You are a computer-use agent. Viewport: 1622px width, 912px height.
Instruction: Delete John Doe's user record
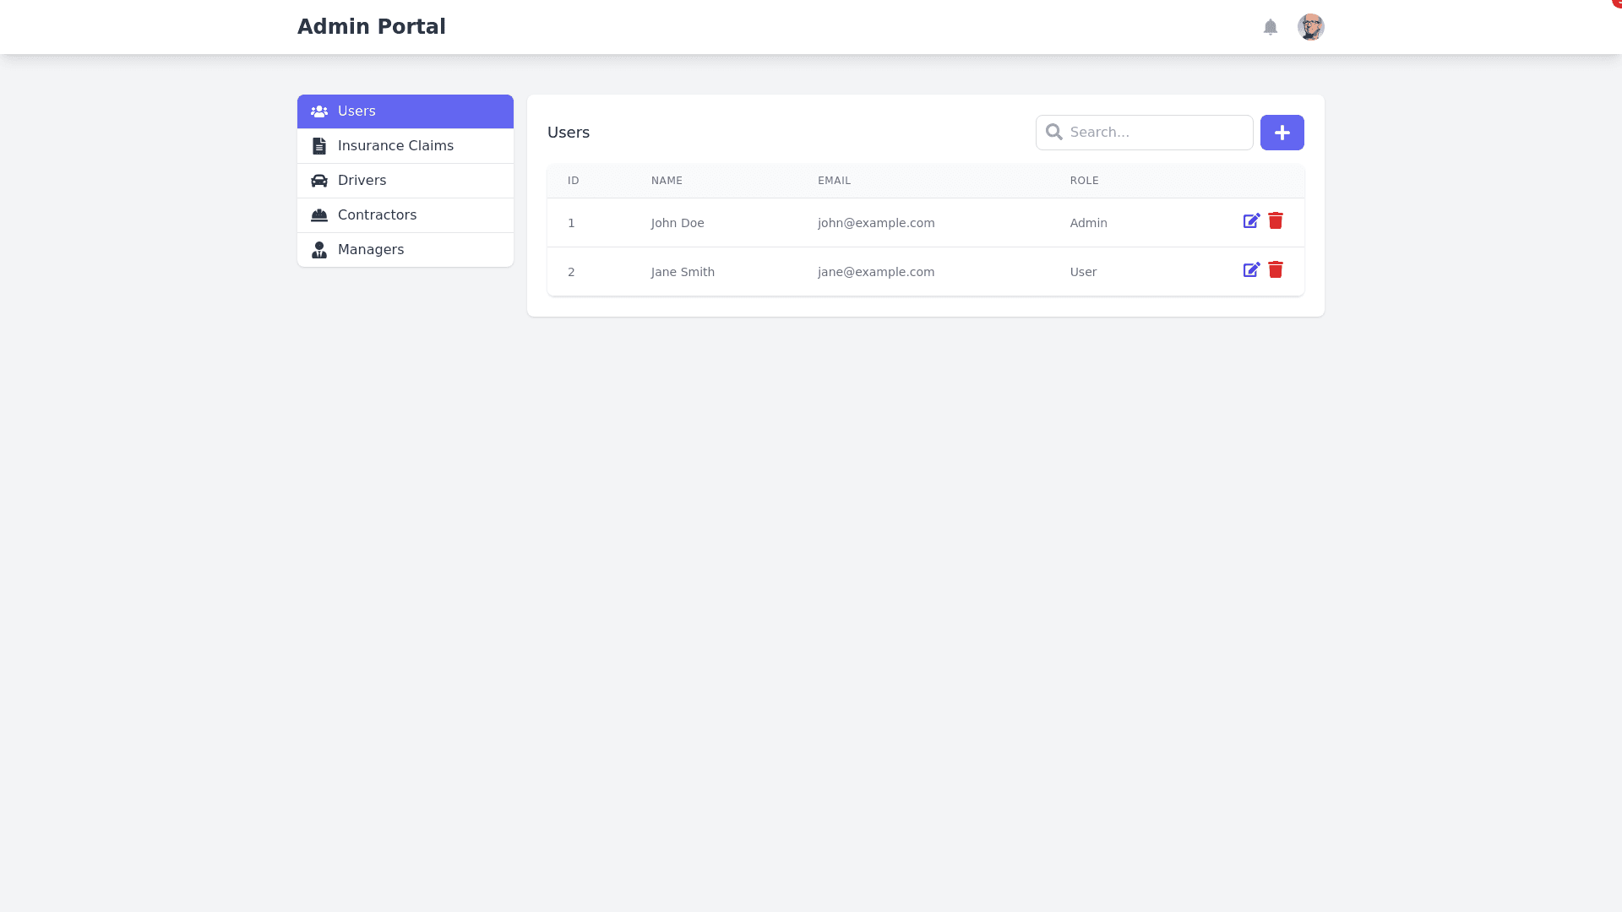coord(1276,221)
